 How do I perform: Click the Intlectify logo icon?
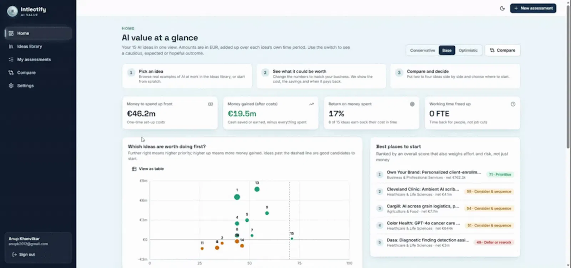click(12, 11)
